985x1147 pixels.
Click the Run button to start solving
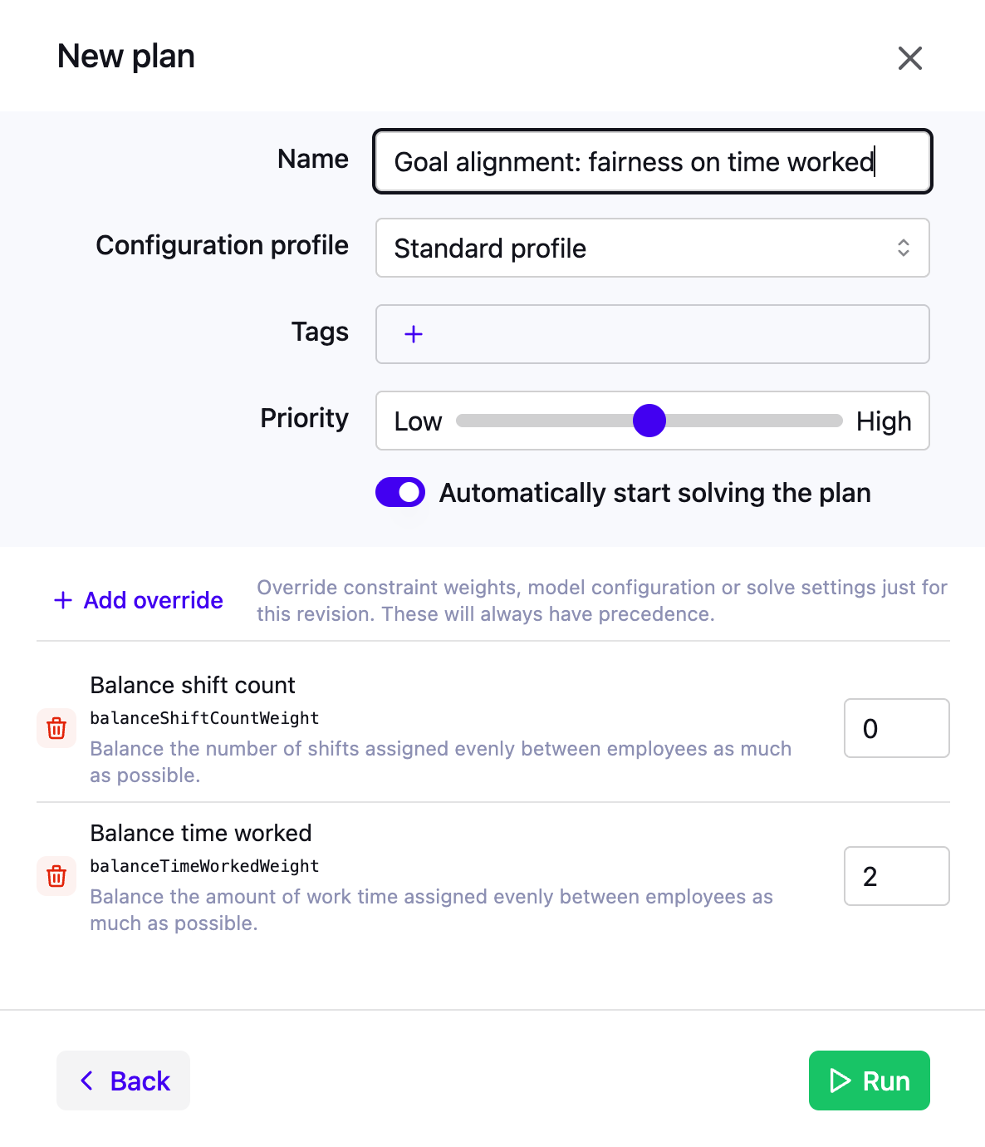click(x=869, y=1081)
